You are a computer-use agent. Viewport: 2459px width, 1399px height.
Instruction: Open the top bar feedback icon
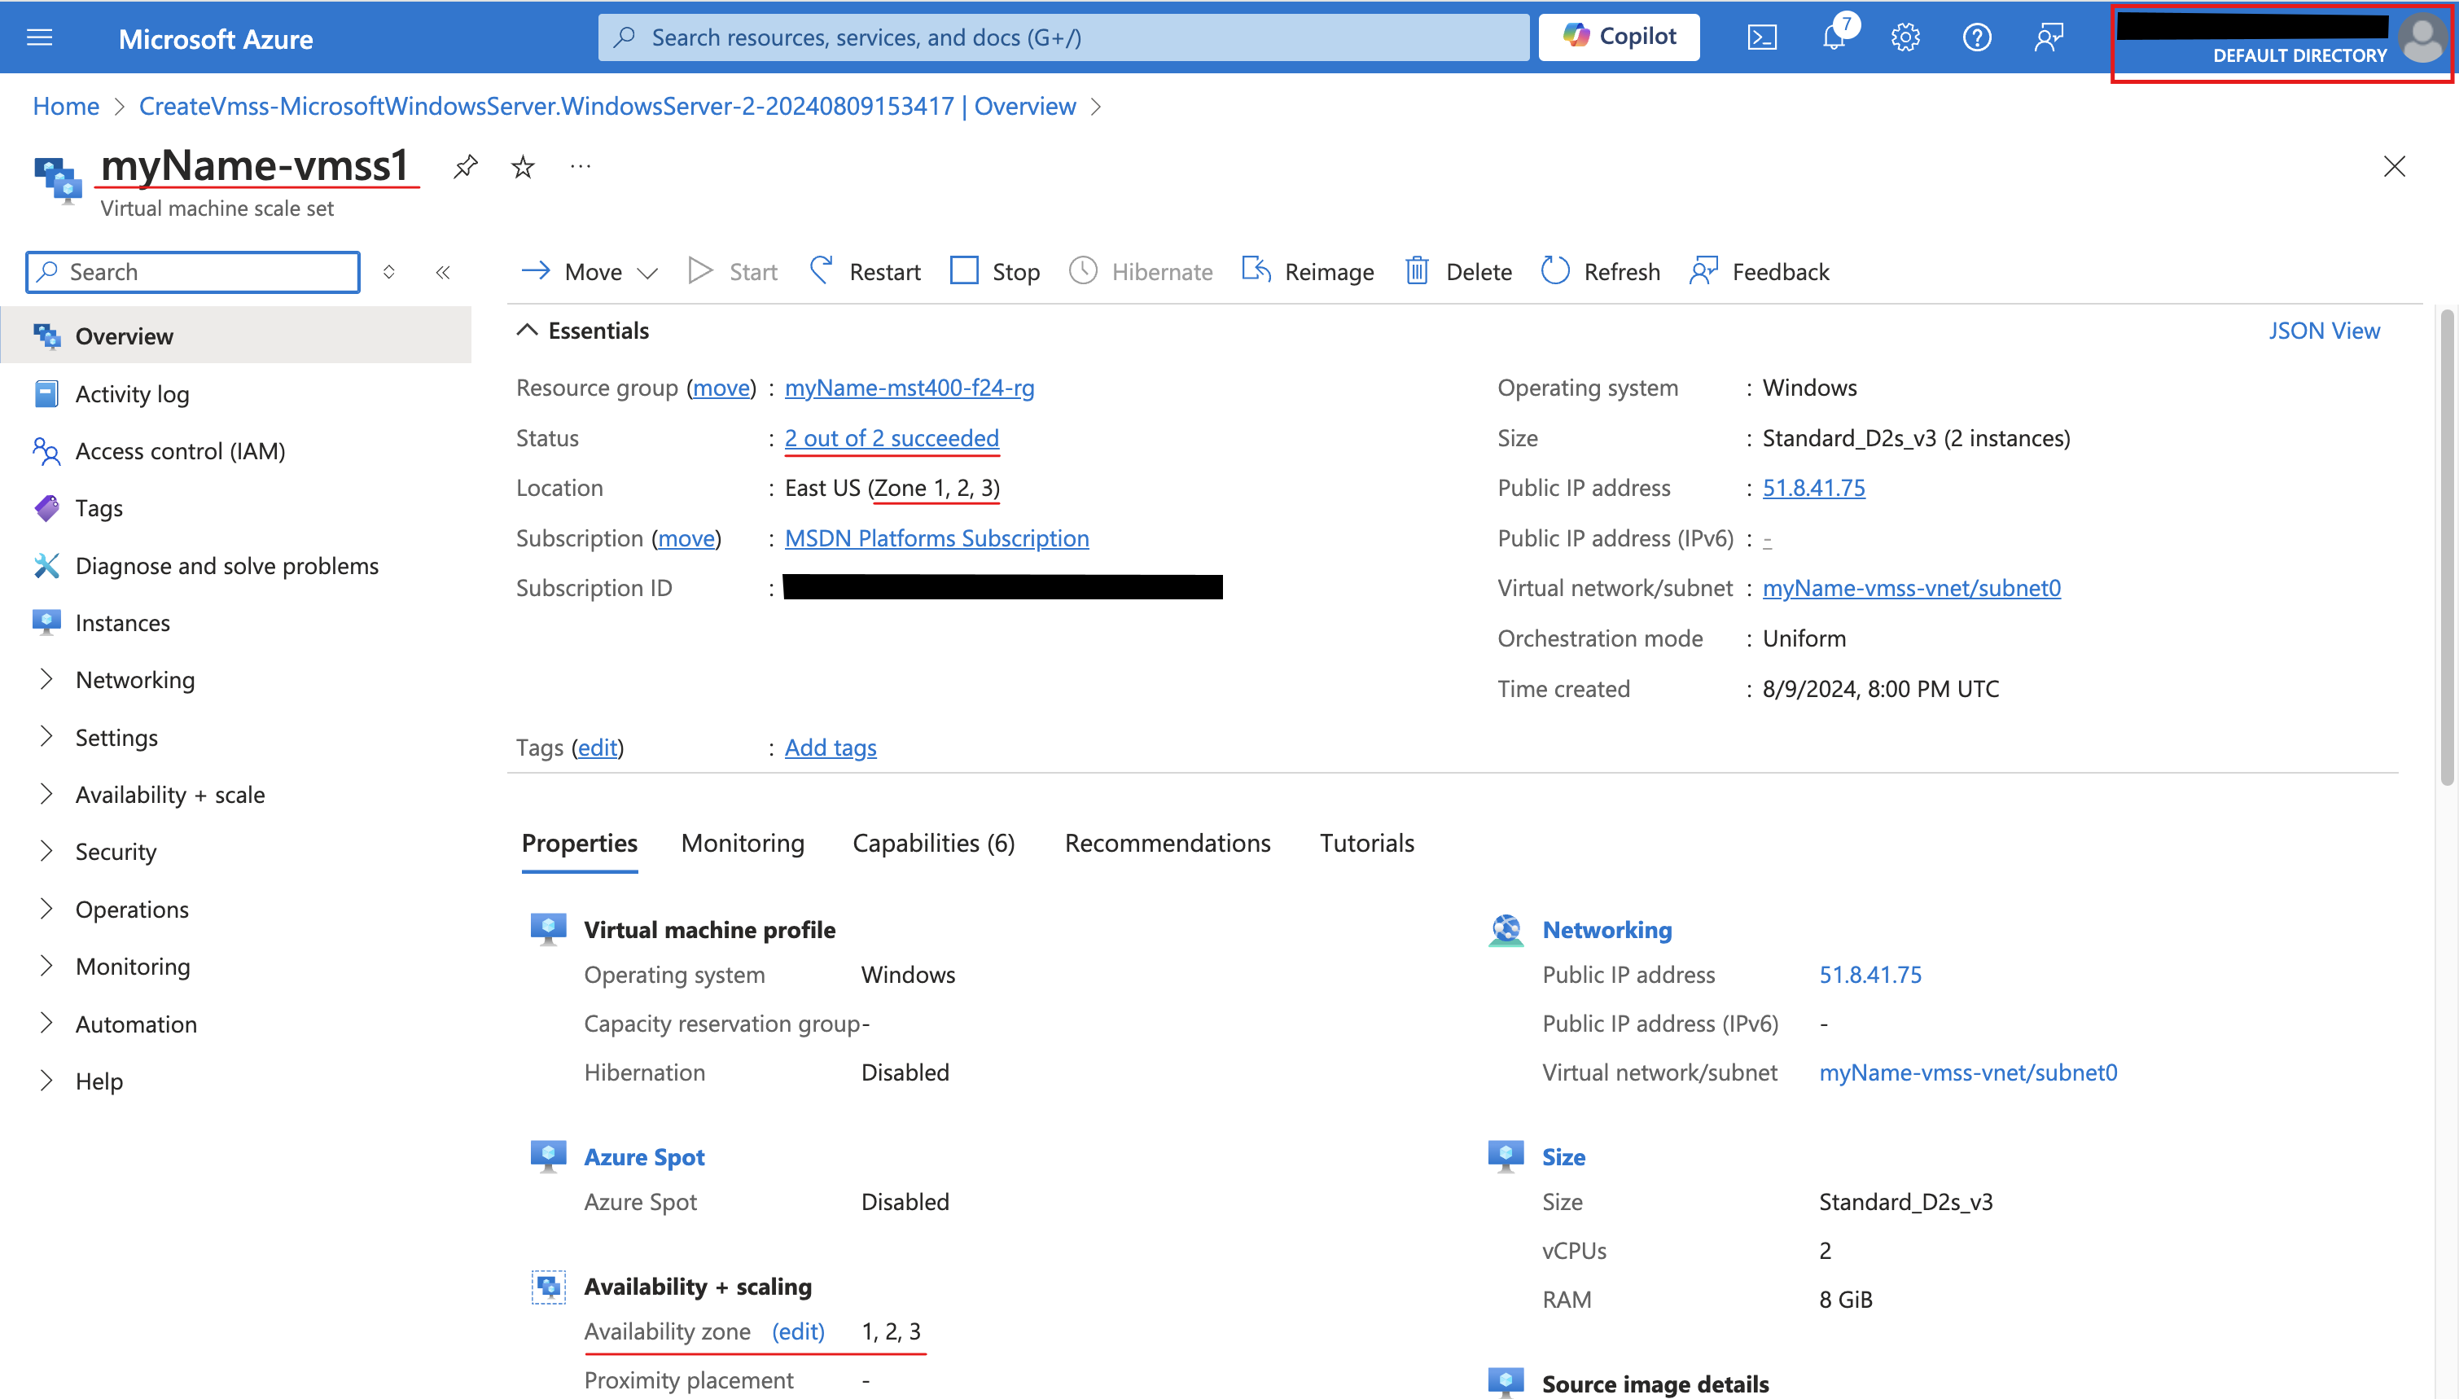tap(2048, 37)
